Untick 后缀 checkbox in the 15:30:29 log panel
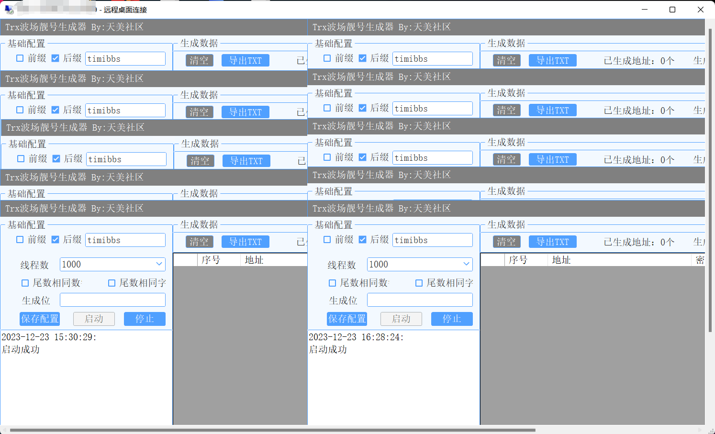 [x=56, y=240]
